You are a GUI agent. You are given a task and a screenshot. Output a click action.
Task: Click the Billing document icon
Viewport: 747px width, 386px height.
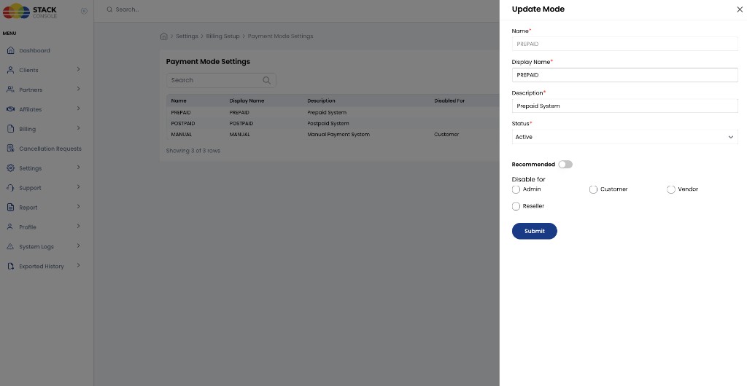pyautogui.click(x=10, y=129)
